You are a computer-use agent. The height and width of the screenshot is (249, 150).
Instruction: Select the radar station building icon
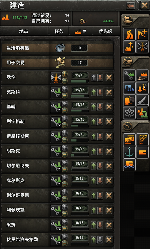click(x=142, y=47)
